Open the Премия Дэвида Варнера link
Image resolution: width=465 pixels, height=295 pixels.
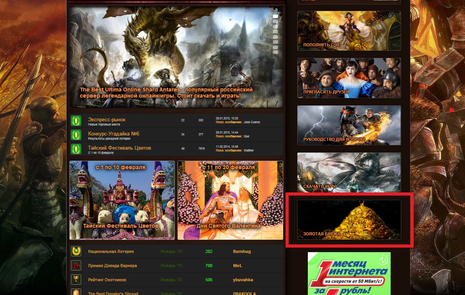(x=112, y=266)
